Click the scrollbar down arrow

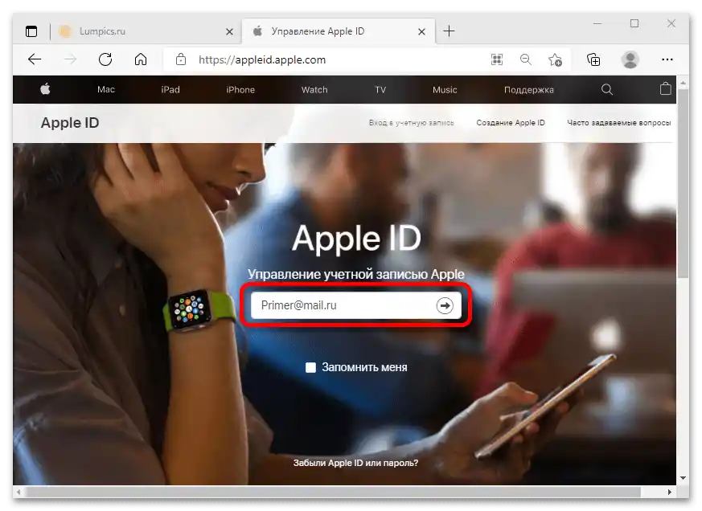click(x=683, y=478)
